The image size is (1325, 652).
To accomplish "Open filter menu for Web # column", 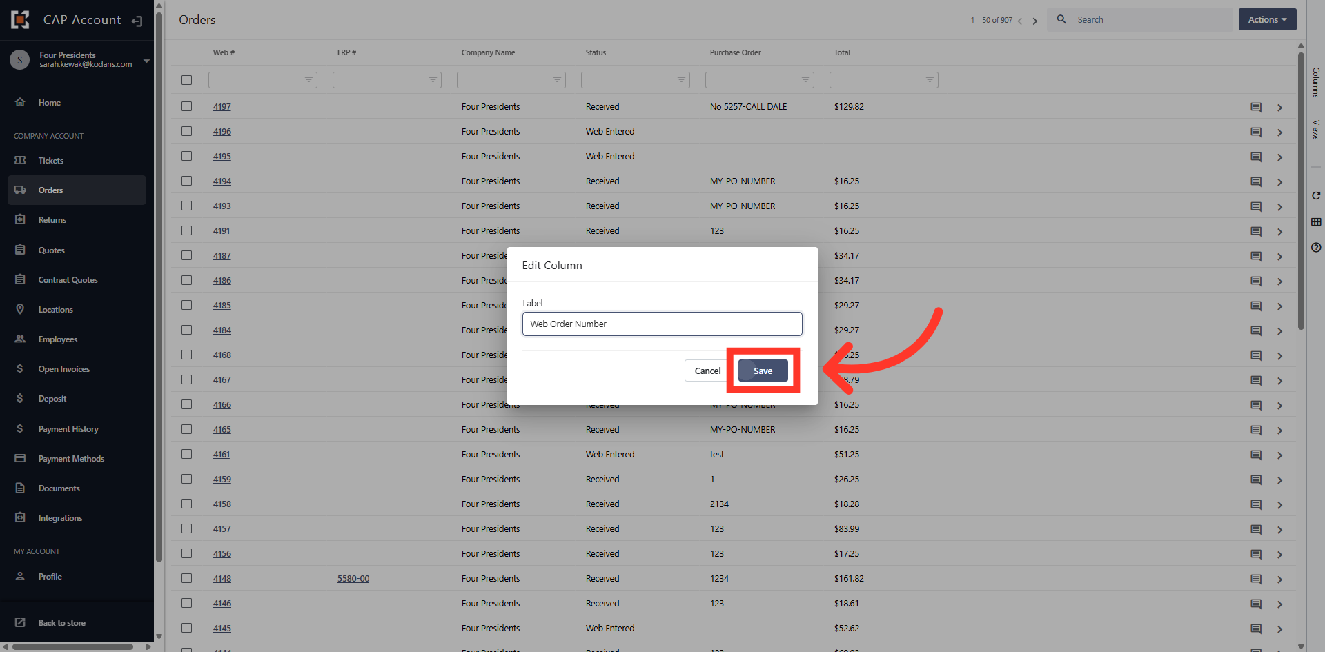I will [x=308, y=79].
